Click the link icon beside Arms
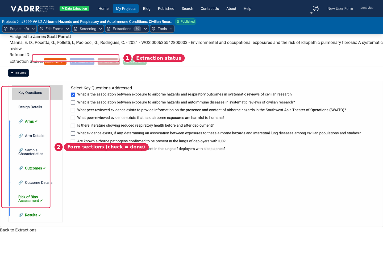Viewport: 383px width, 266px height. tap(21, 122)
